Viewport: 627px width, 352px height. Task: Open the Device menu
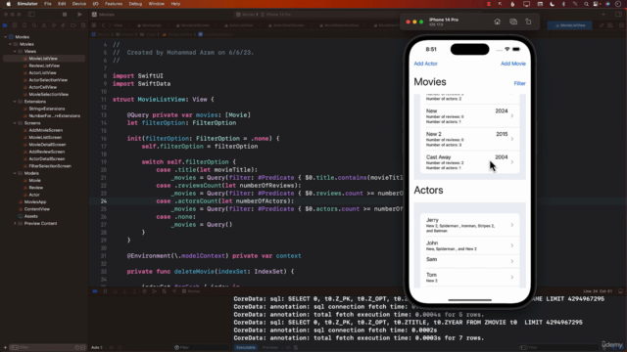tap(78, 4)
